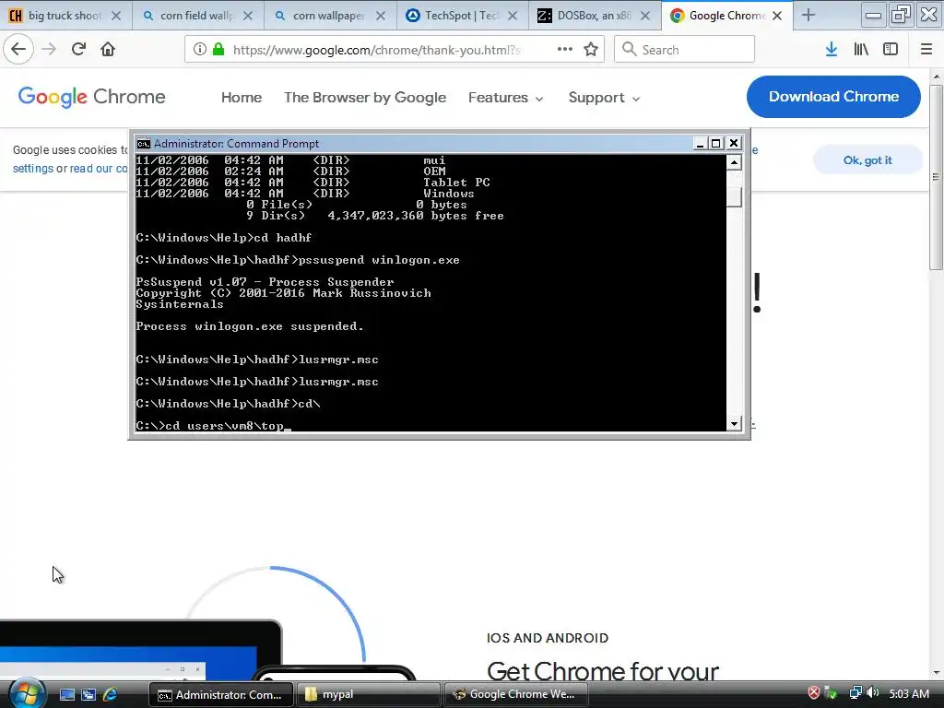Launch Internet Explorer from quick launch
The image size is (944, 708).
tap(111, 694)
